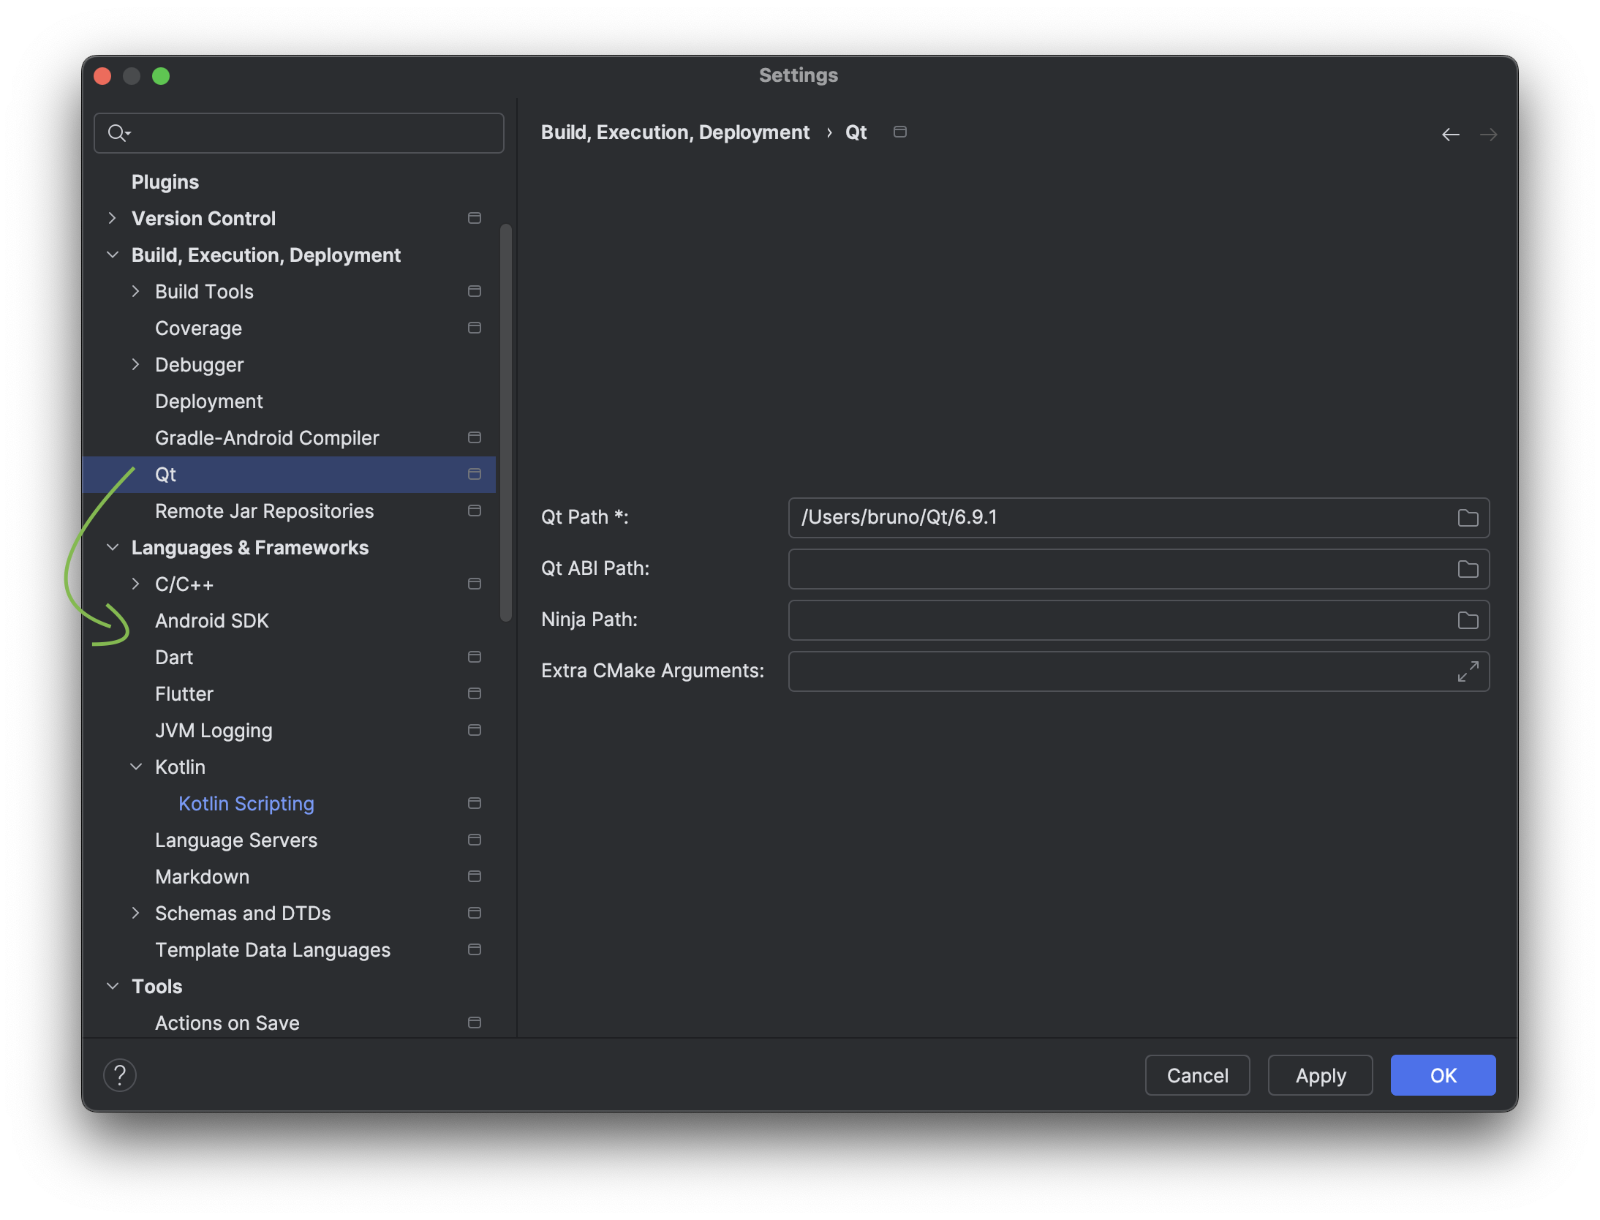Click the Qt Path browse folder icon
This screenshot has height=1220, width=1600.
coord(1468,518)
